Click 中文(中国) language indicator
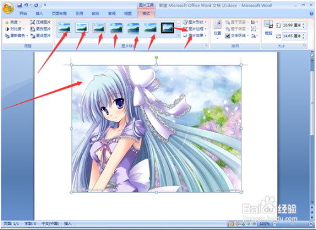The height and width of the screenshot is (230, 316). 50,224
